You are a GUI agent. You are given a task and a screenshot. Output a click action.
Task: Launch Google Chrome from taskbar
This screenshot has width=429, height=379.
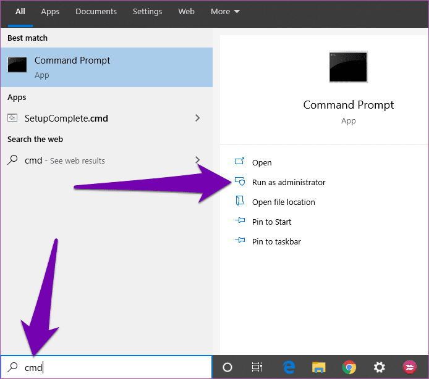pos(349,367)
